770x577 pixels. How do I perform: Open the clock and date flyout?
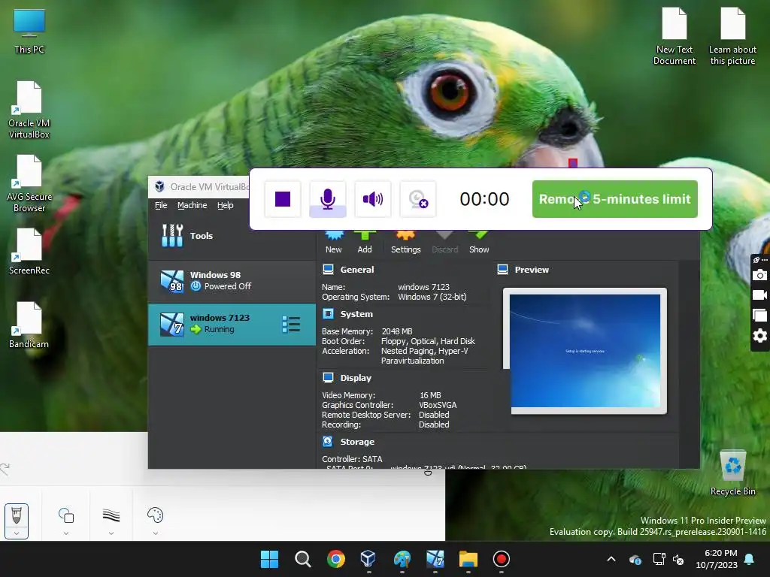click(x=716, y=559)
